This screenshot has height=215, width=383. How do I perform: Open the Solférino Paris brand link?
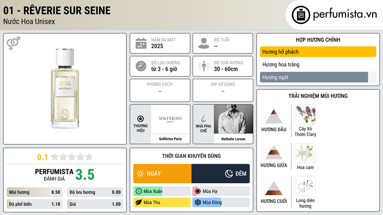point(171,139)
